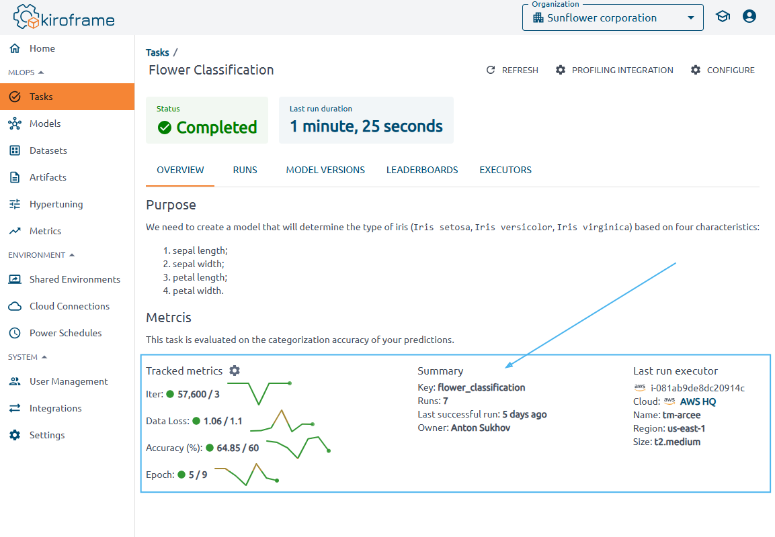Go to Datasets in the sidebar
The width and height of the screenshot is (775, 537).
coord(48,150)
